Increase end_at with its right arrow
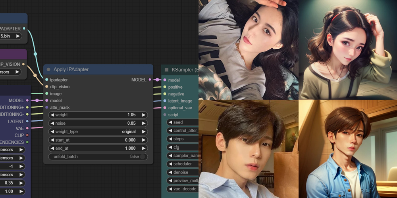The height and width of the screenshot is (198, 397). point(144,148)
